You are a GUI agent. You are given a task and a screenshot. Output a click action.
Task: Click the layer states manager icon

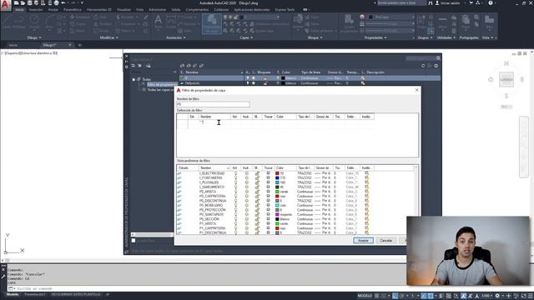click(x=149, y=66)
